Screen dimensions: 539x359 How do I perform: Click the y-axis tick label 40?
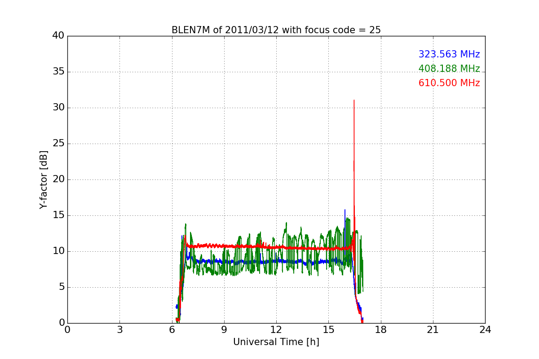click(59, 36)
